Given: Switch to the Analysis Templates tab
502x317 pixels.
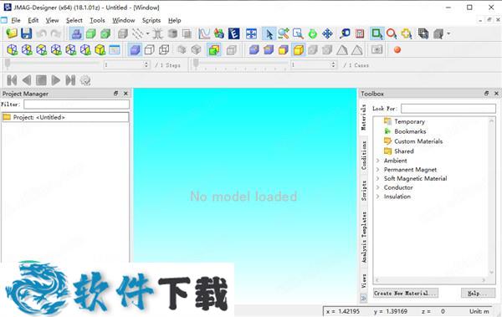Looking at the screenshot, I should tap(364, 238).
